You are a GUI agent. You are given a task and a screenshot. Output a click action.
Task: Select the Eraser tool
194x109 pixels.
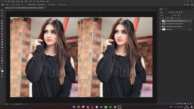[x=2, y=39]
